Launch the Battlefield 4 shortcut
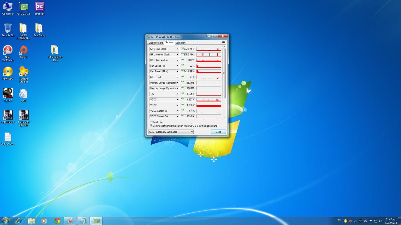The height and width of the screenshot is (225, 401). [8, 117]
